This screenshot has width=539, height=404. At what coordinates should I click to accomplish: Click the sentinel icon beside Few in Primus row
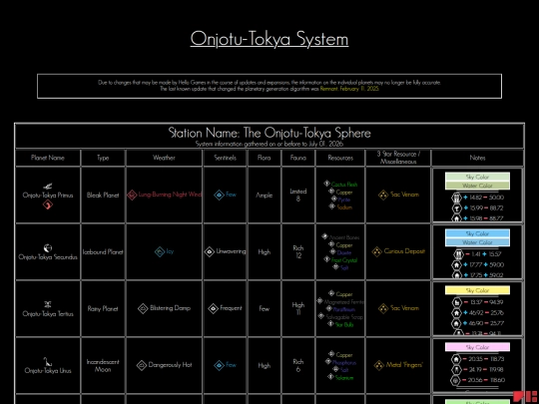[x=219, y=195]
